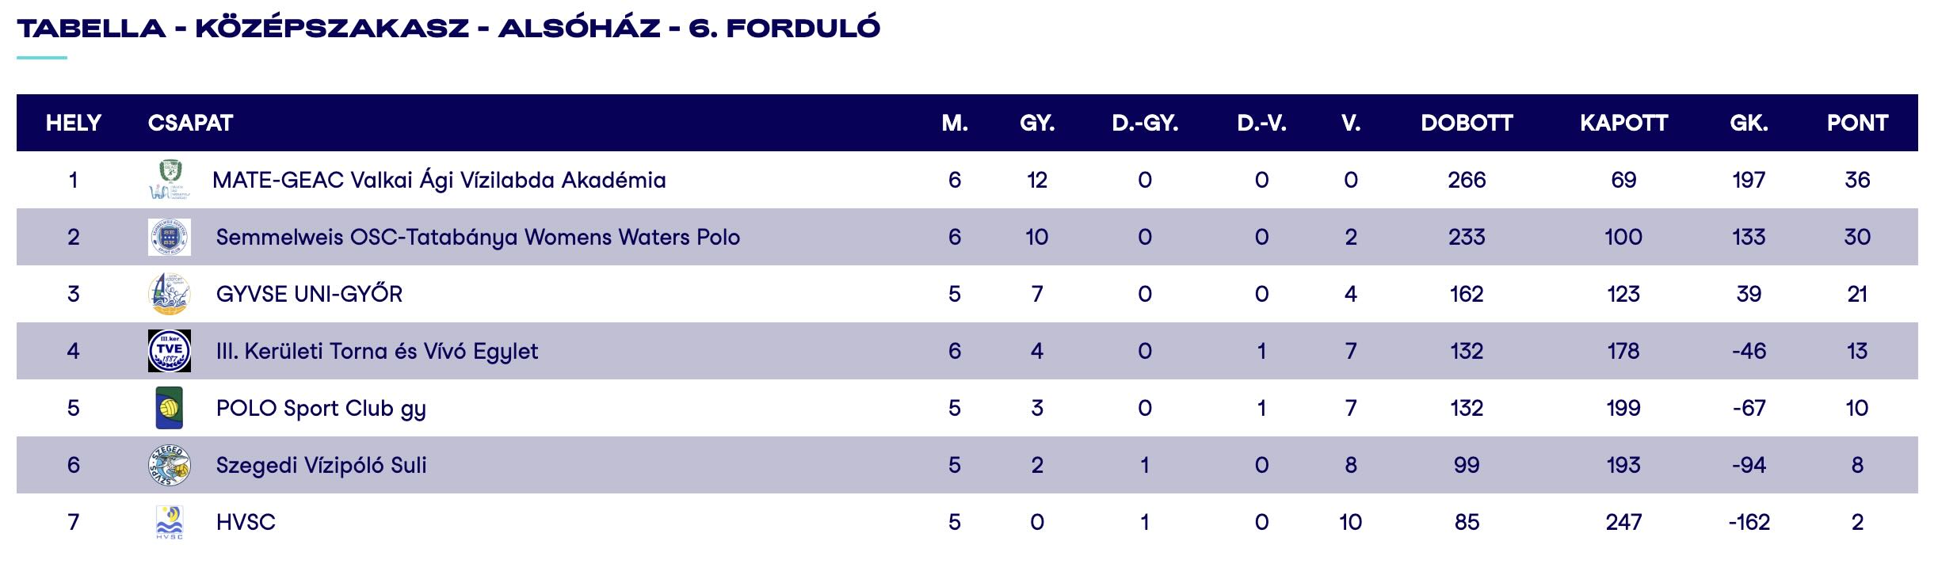The width and height of the screenshot is (1938, 575).
Task: Click the HVSC team name
Action: pos(246,523)
